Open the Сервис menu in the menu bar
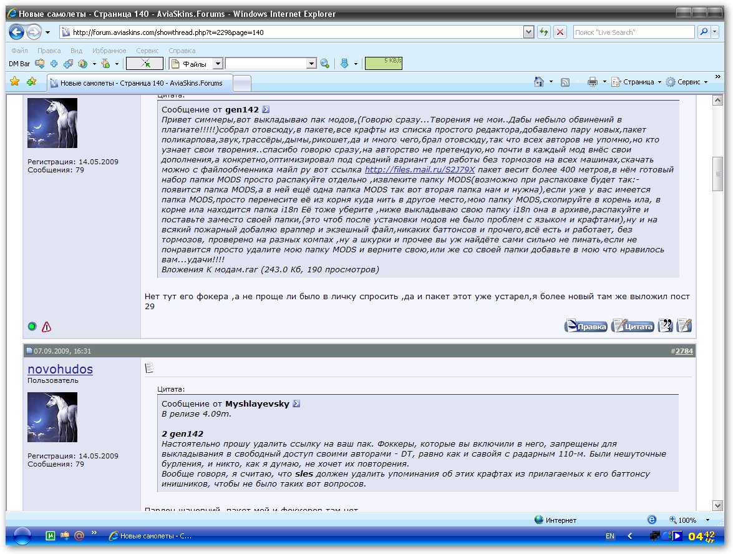This screenshot has height=554, width=733. [147, 51]
